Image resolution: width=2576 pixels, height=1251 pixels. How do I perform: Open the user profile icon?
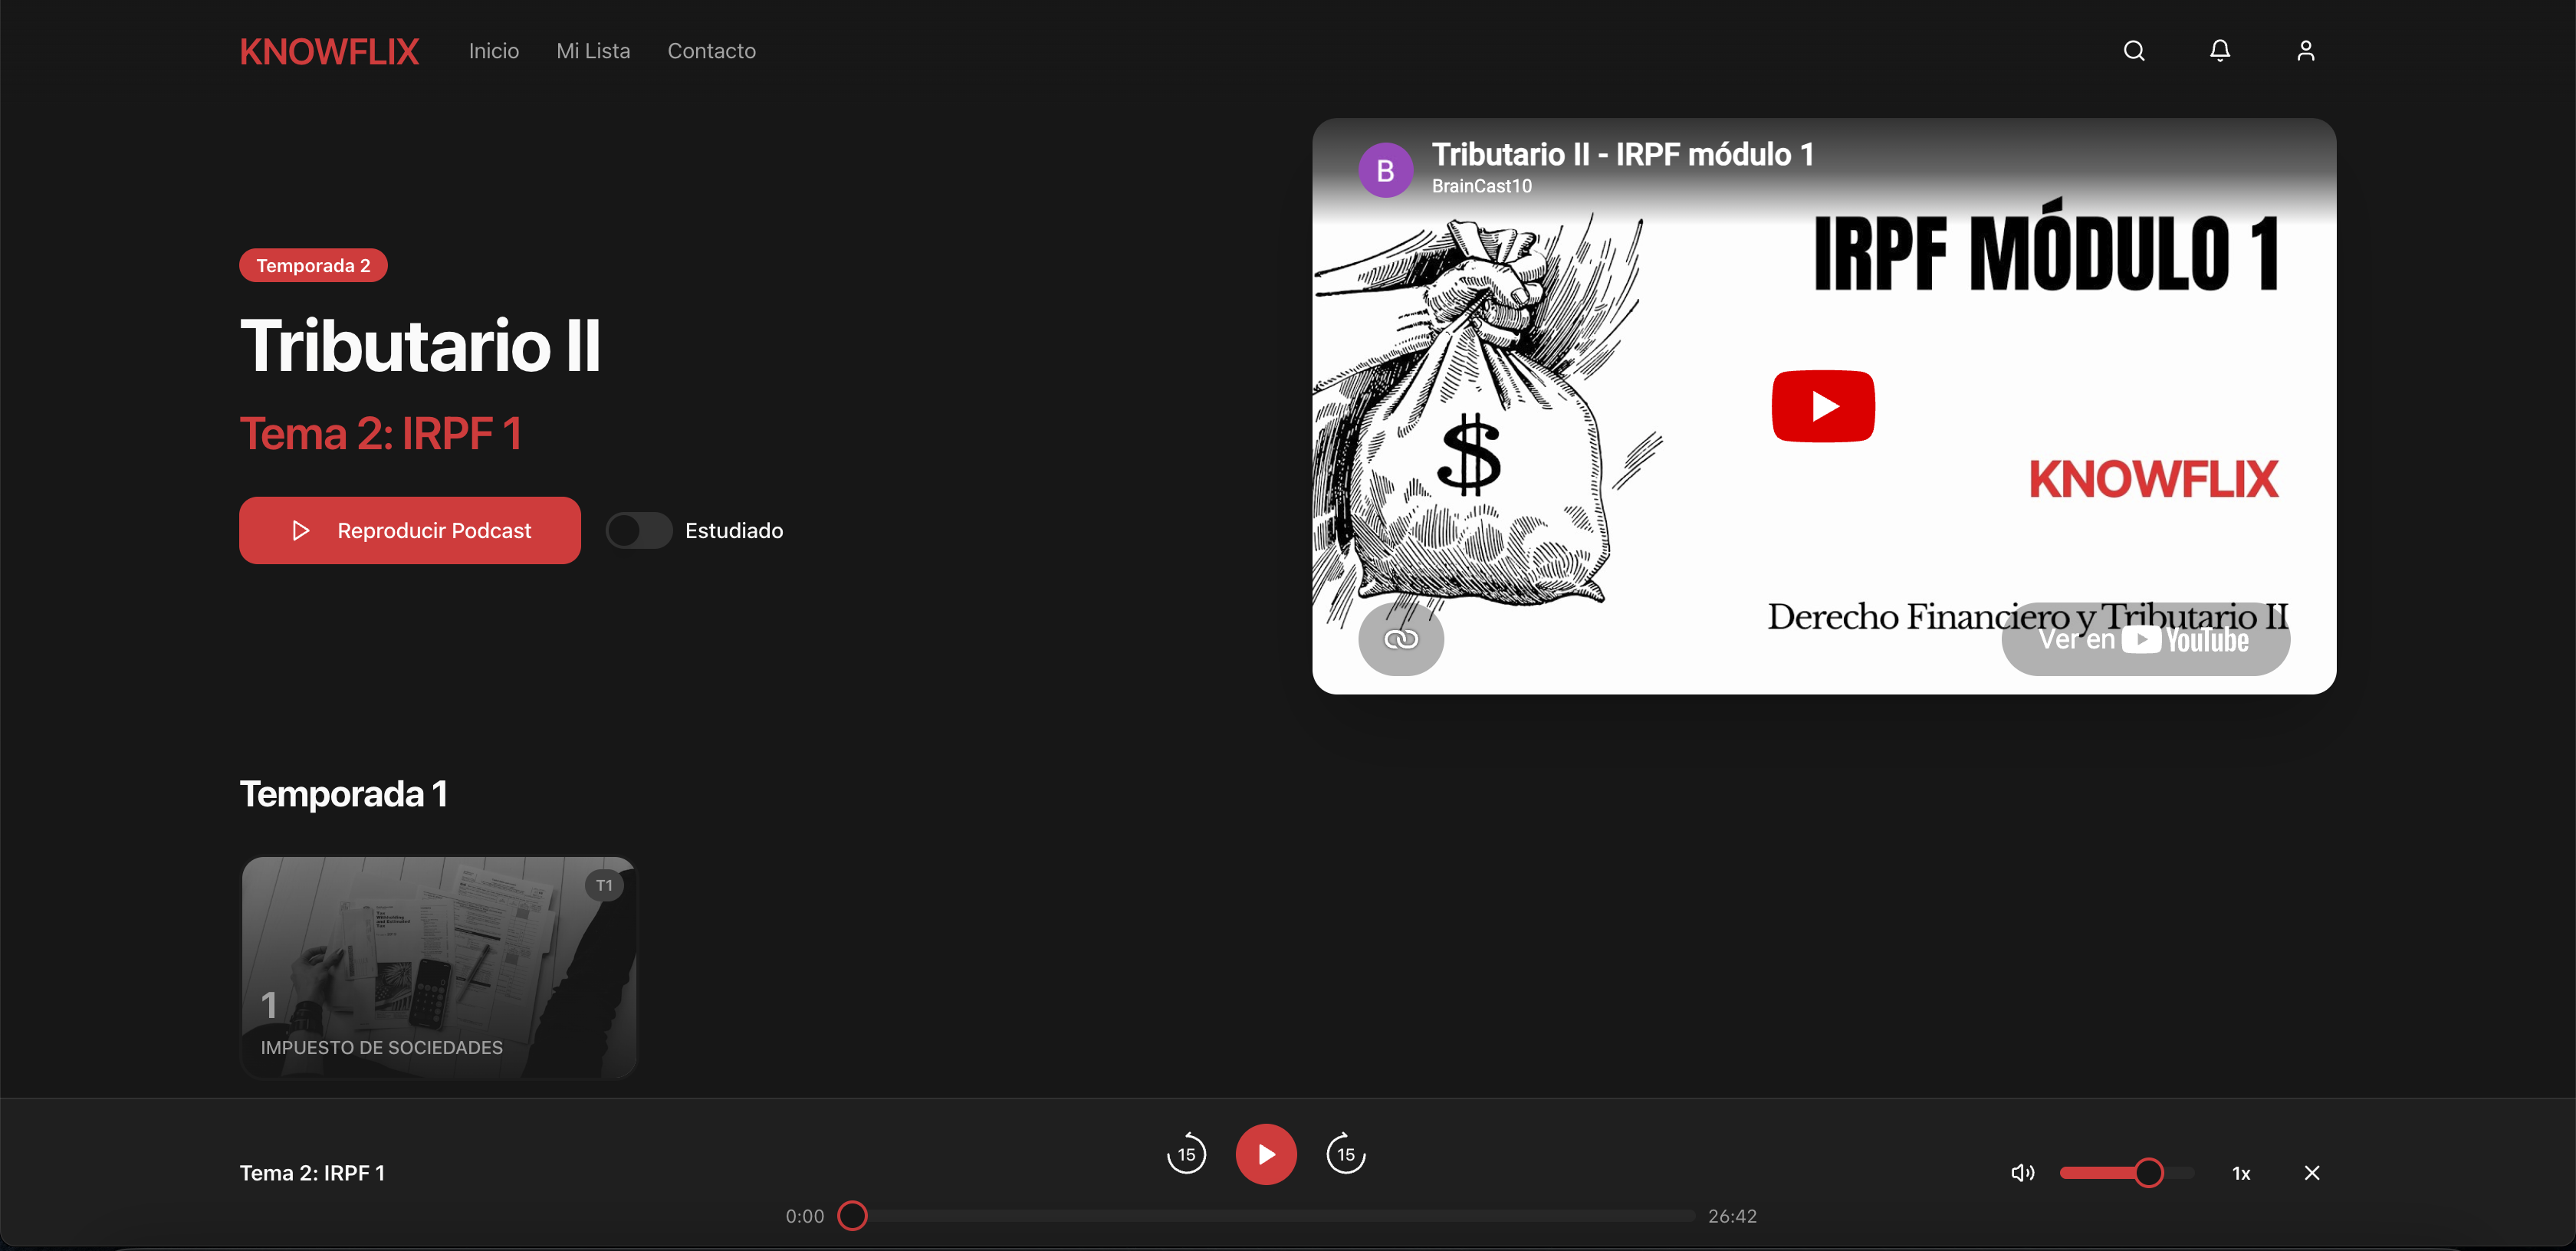click(2306, 51)
